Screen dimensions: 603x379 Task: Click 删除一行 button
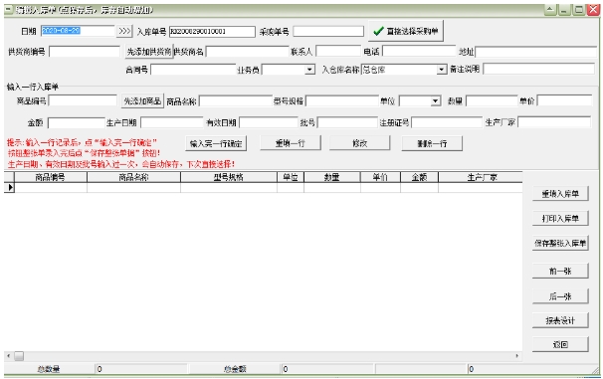tap(432, 144)
